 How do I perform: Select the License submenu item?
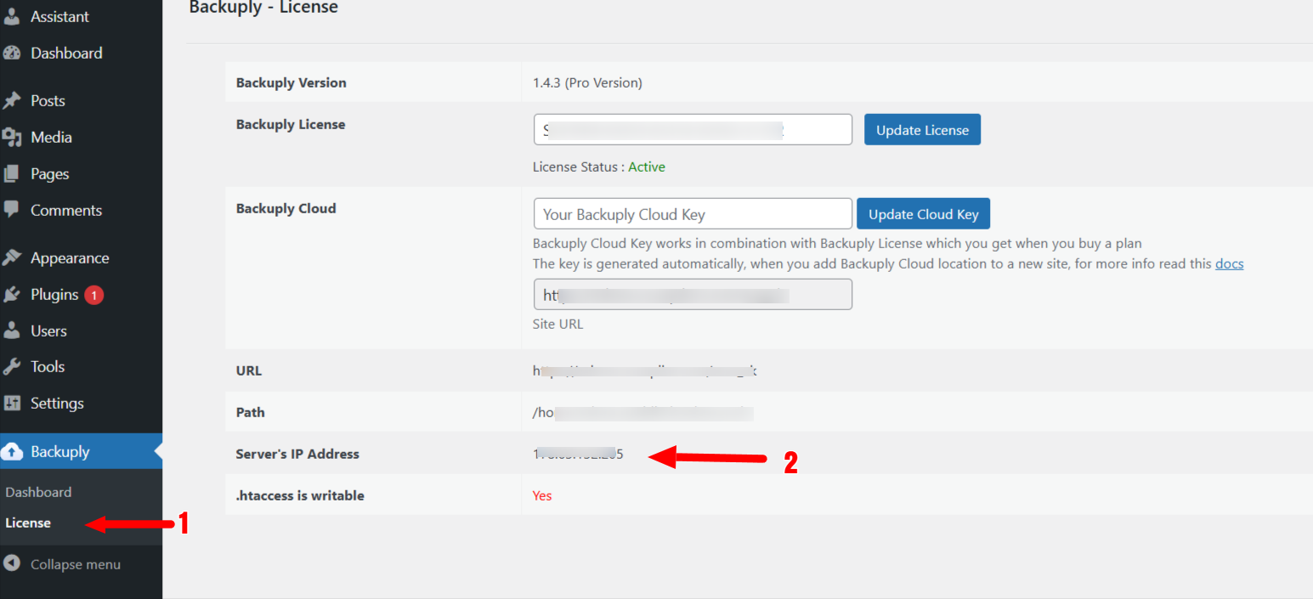(x=28, y=523)
